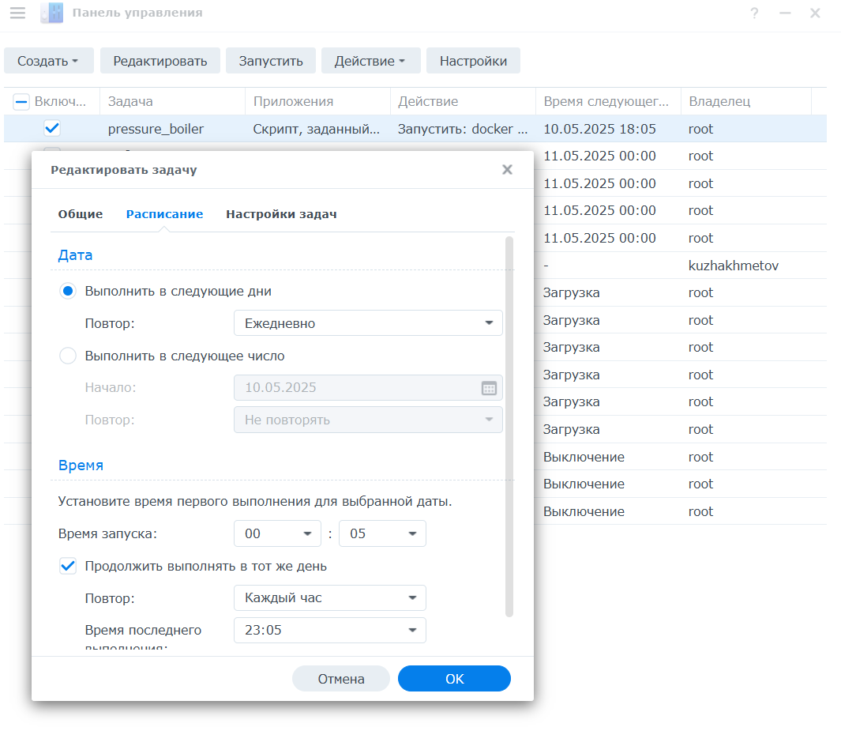Open the hamburger main menu
This screenshot has width=841, height=731.
[x=17, y=13]
